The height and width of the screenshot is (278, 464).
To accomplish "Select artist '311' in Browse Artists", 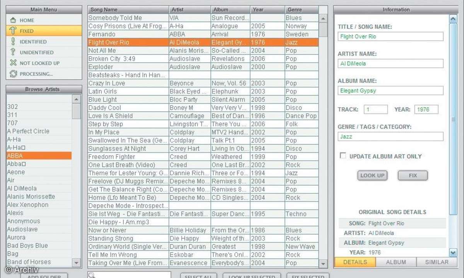I will [39, 115].
